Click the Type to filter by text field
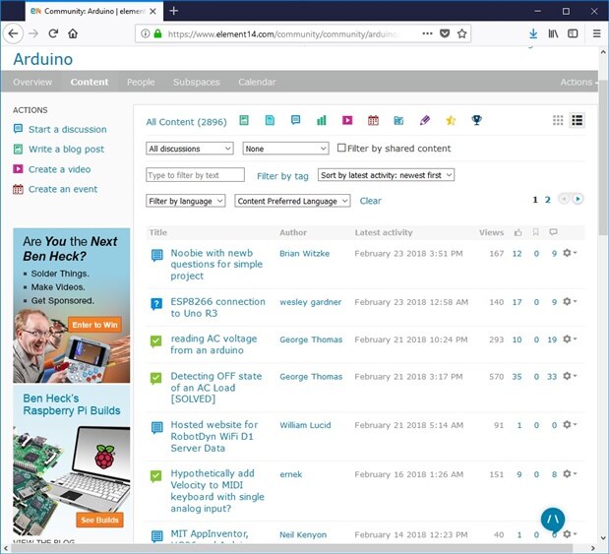The height and width of the screenshot is (554, 609). (195, 175)
